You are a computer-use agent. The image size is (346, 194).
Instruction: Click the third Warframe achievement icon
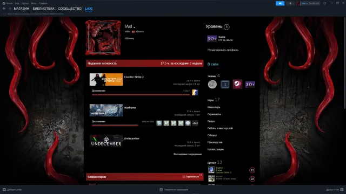tap(174, 123)
